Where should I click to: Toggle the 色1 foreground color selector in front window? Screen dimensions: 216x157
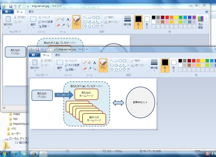point(165,65)
